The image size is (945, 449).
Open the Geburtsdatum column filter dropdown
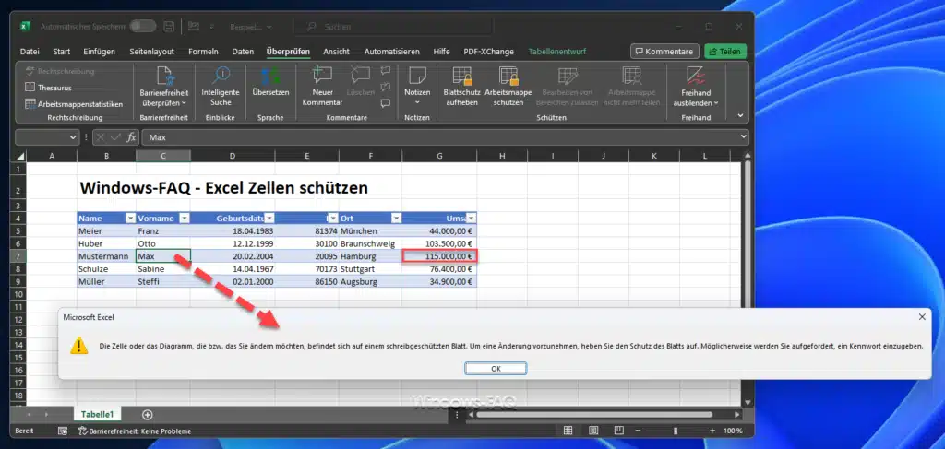(x=269, y=219)
